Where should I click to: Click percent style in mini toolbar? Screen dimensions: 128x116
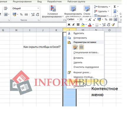(x=106, y=20)
